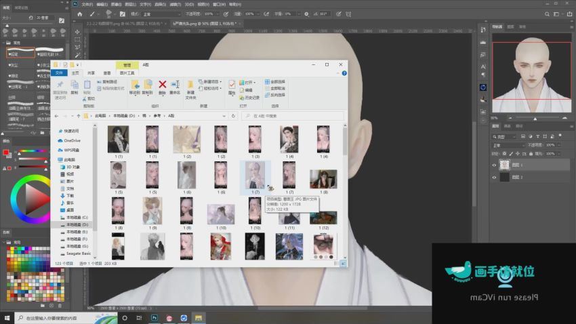Click the Task View icon in taskbar
Screen dimensions: 576x324
point(139,318)
